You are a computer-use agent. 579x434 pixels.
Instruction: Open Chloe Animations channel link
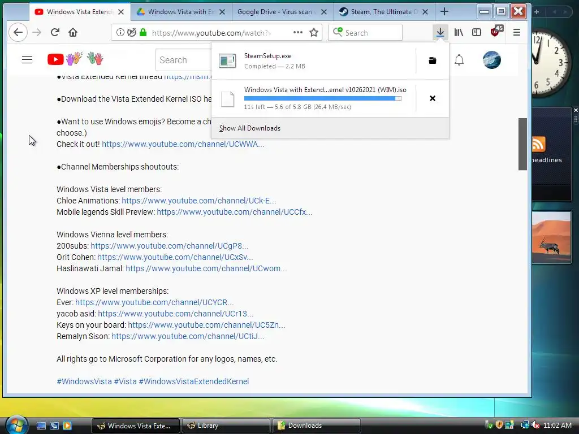[x=198, y=201]
